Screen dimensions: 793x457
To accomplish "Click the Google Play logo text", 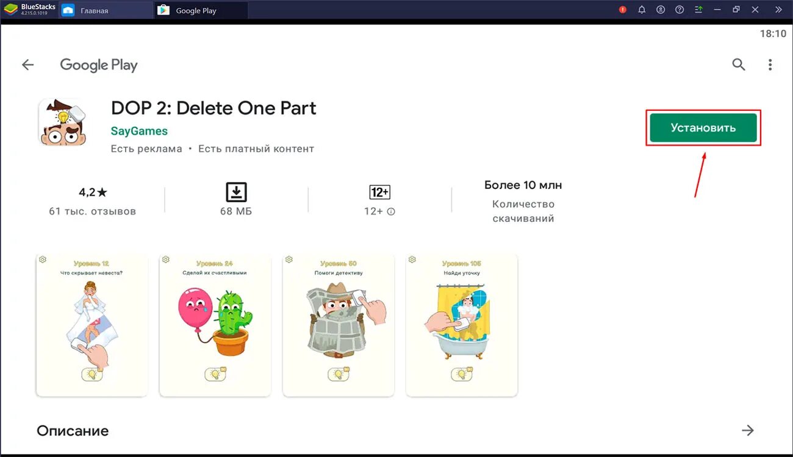I will (99, 65).
